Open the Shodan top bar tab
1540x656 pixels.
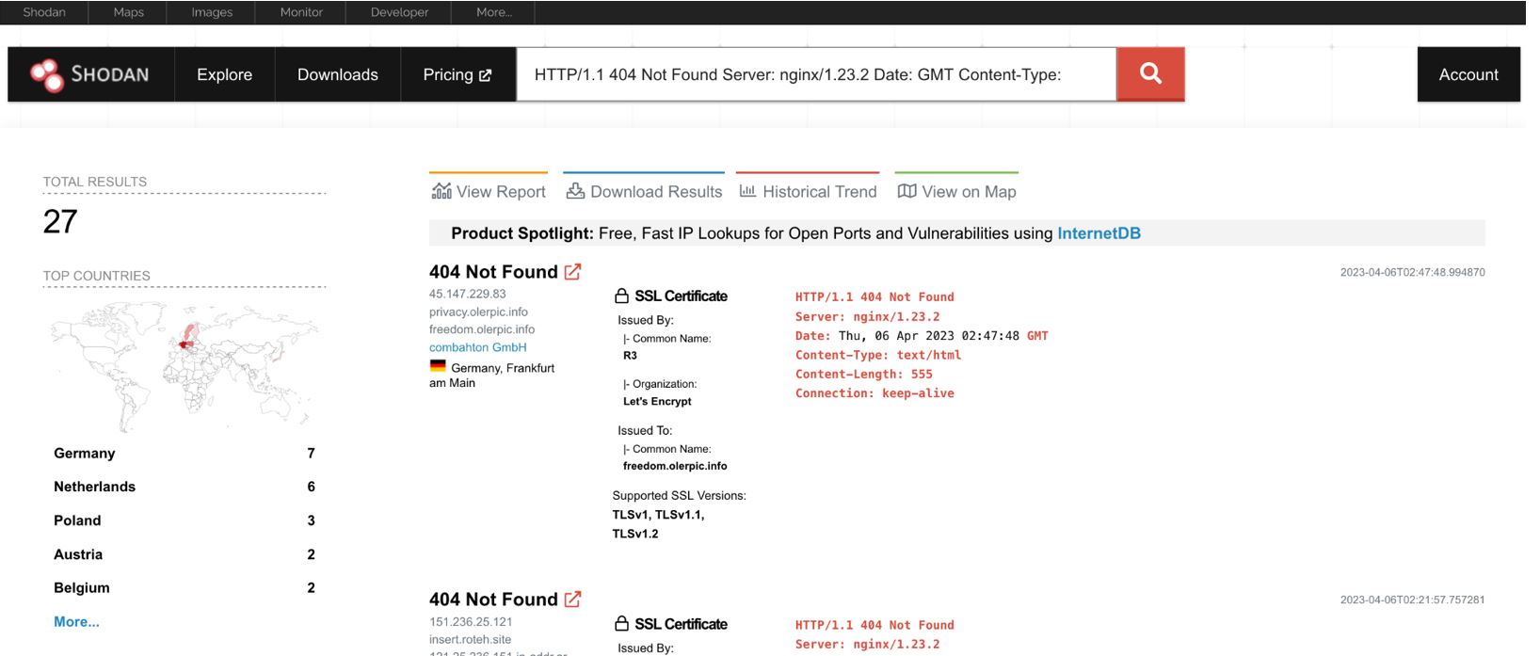(44, 12)
